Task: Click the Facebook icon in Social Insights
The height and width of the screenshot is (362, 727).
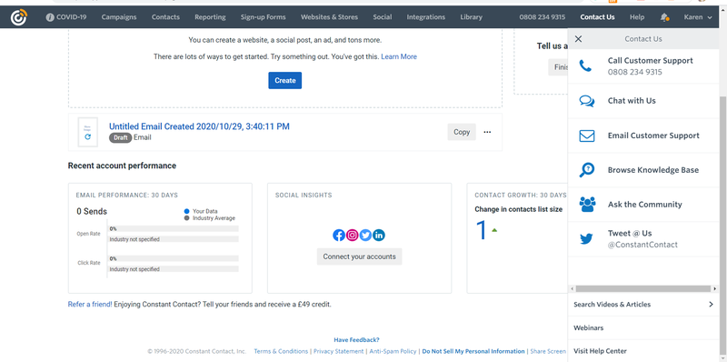Action: point(339,236)
